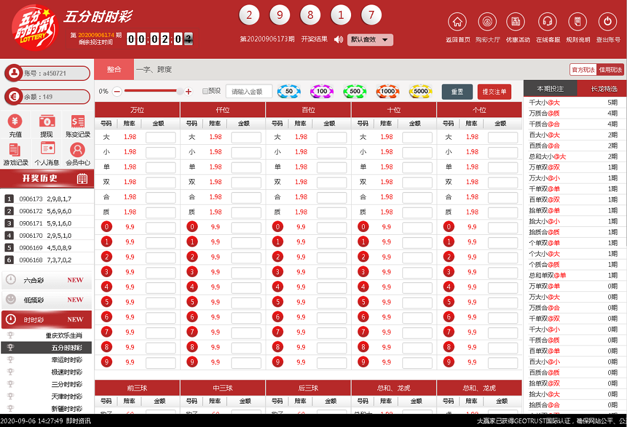Switch to 一字、跨度 tab
The height and width of the screenshot is (427, 627).
[153, 70]
